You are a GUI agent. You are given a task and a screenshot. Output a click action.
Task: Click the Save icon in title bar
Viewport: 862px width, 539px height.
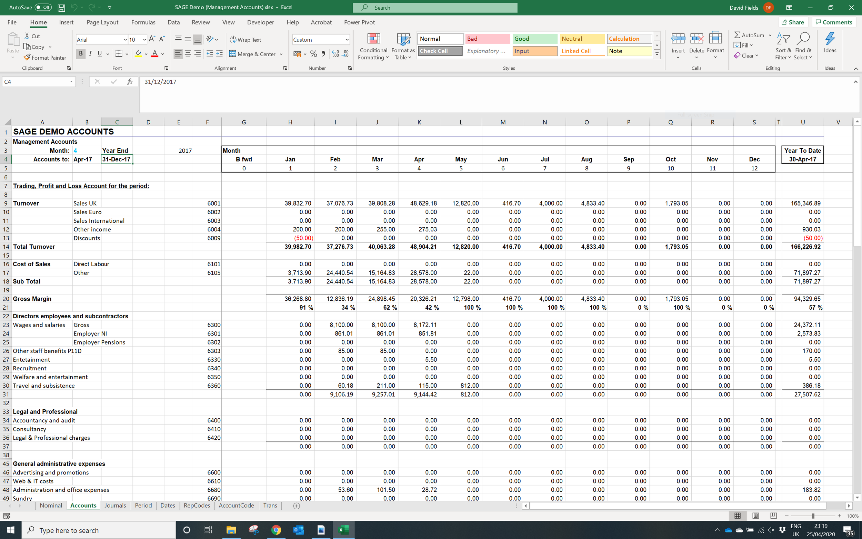tap(61, 8)
